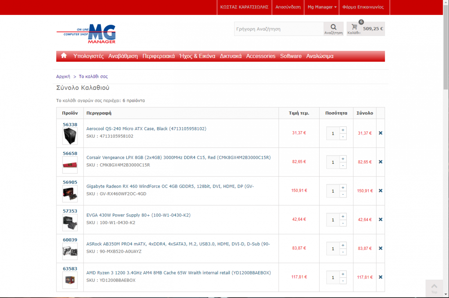The width and height of the screenshot is (449, 298).
Task: Click the search magnifier button
Action: [x=333, y=29]
